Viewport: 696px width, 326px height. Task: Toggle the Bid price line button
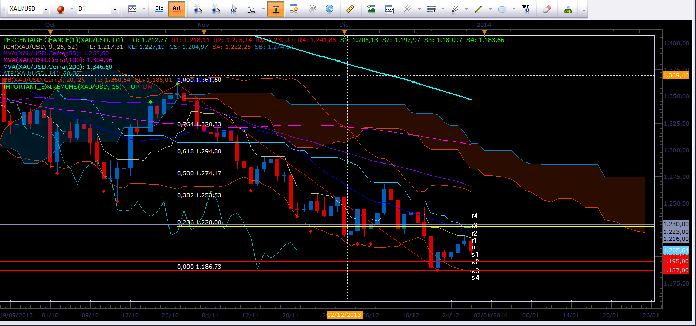(x=160, y=9)
